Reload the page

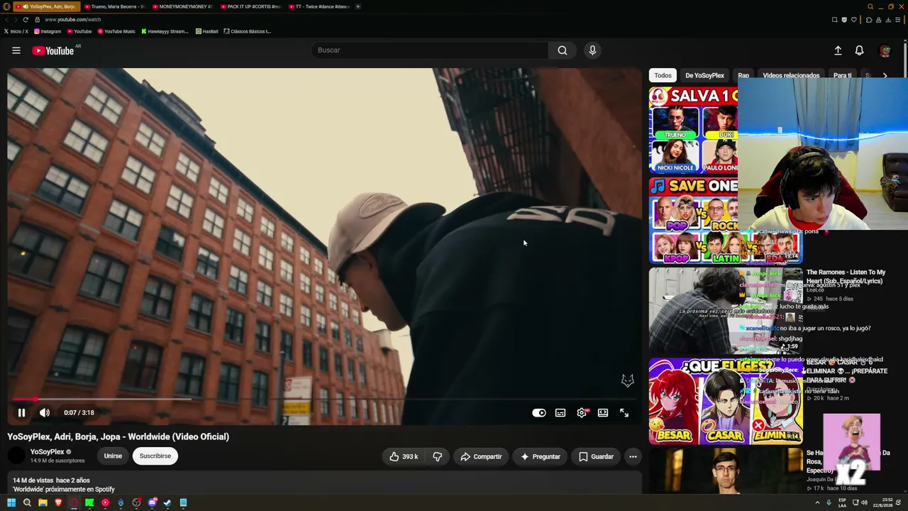26,20
